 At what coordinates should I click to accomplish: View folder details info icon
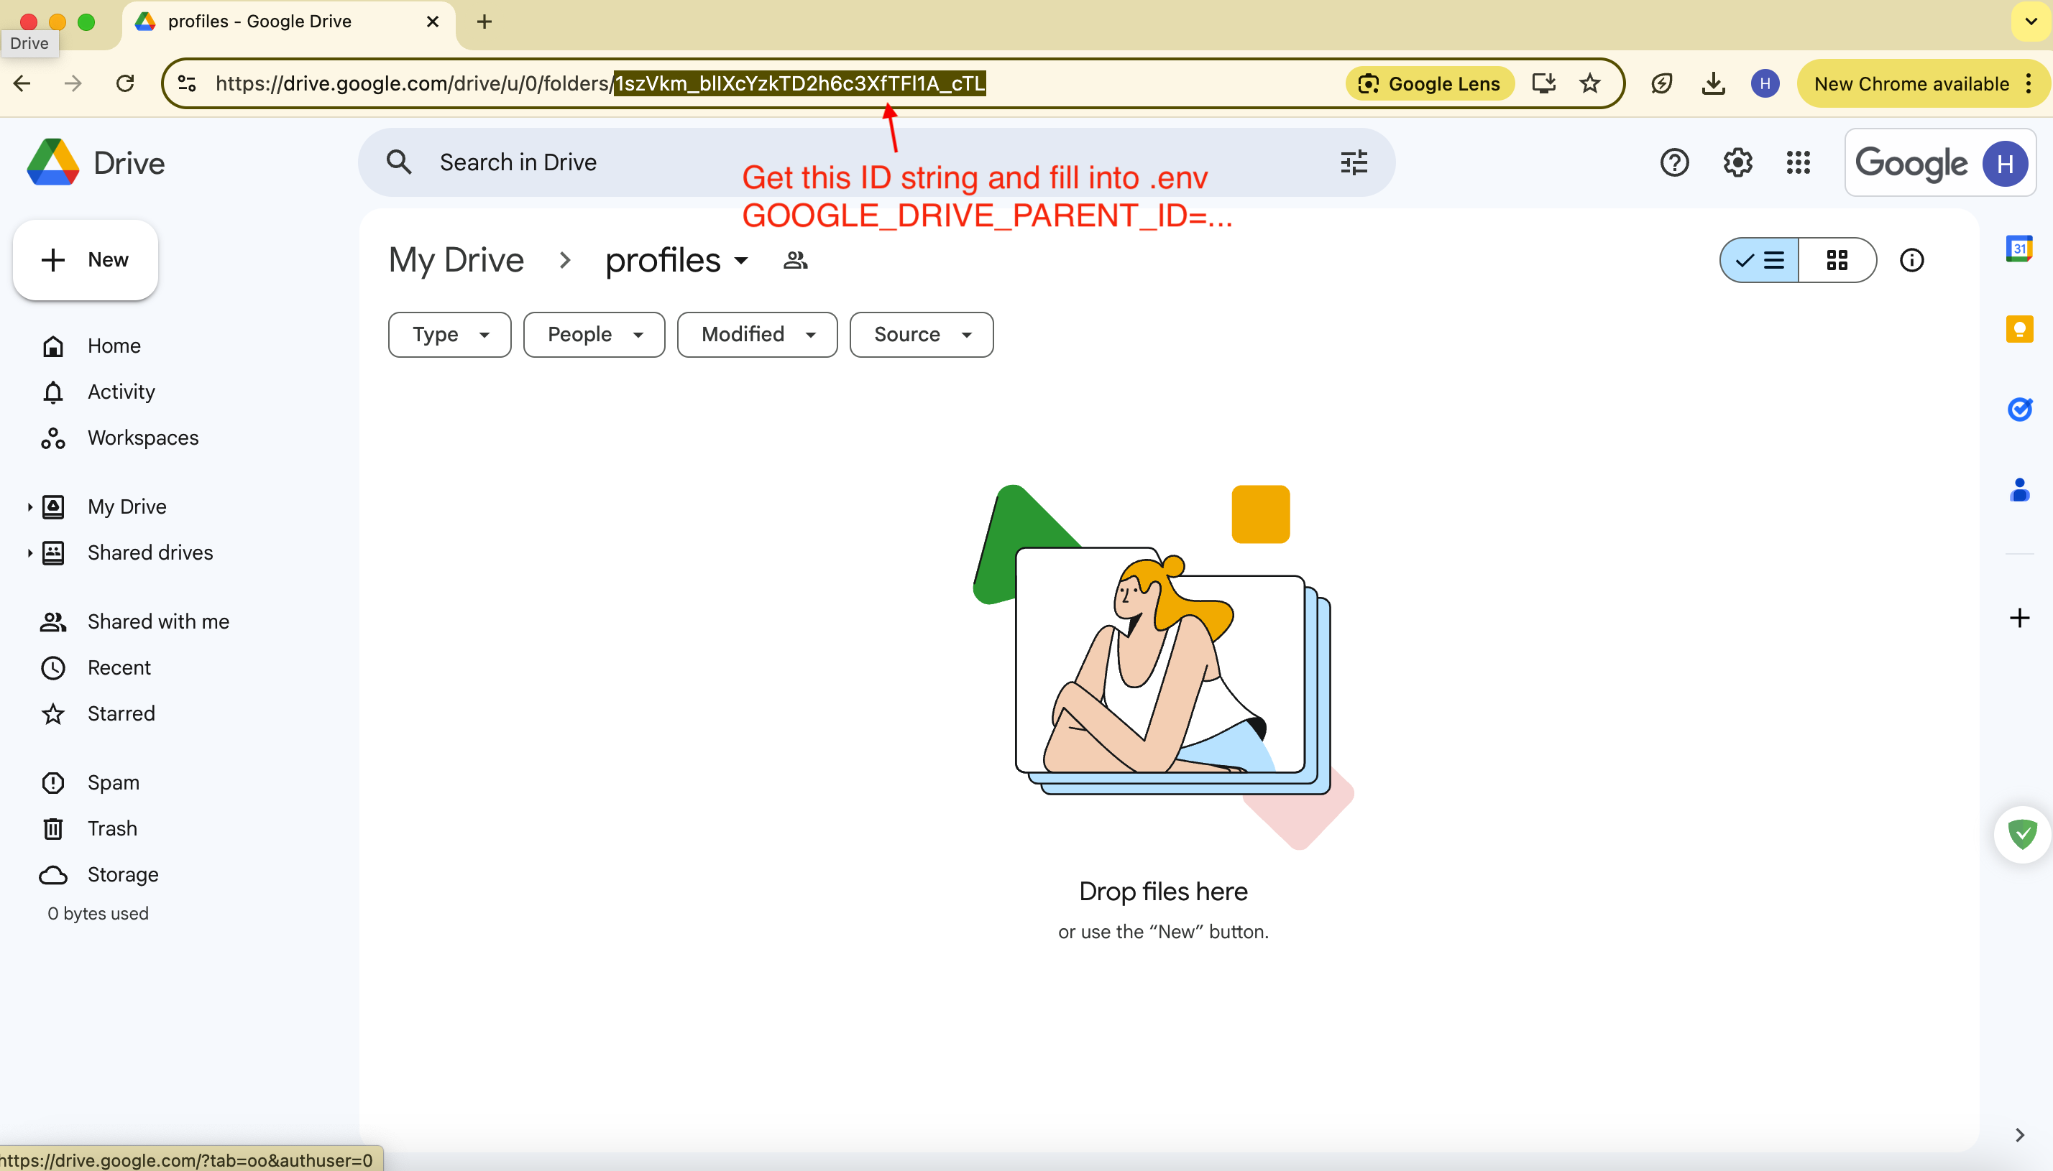coord(1911,260)
